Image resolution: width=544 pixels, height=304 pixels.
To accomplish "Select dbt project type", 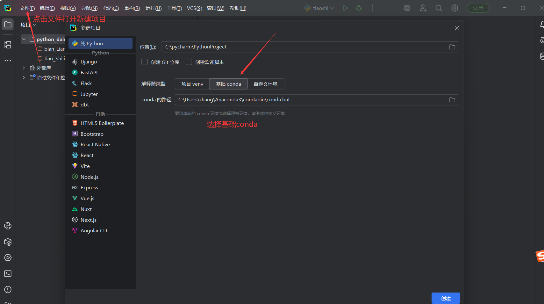I will tap(100, 105).
